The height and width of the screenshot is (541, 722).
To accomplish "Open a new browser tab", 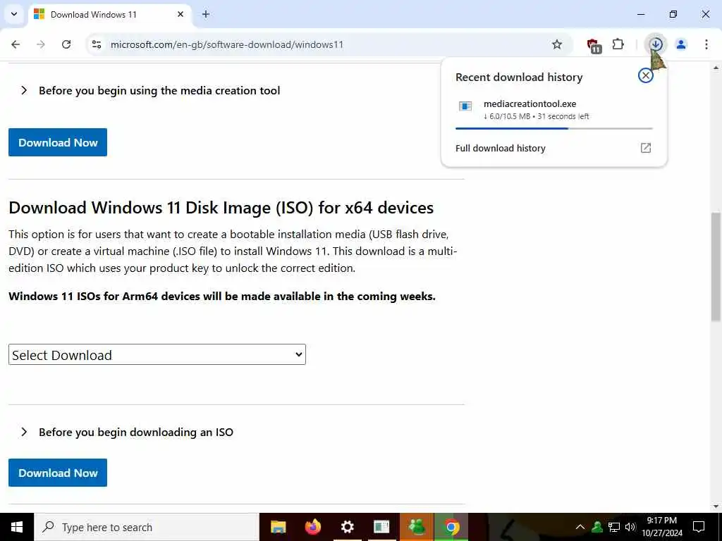I will 206,14.
